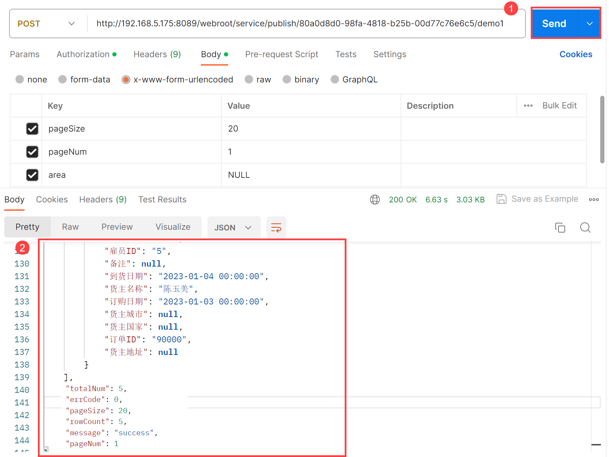Select the request Body tab
This screenshot has height=457, width=609.
214,54
